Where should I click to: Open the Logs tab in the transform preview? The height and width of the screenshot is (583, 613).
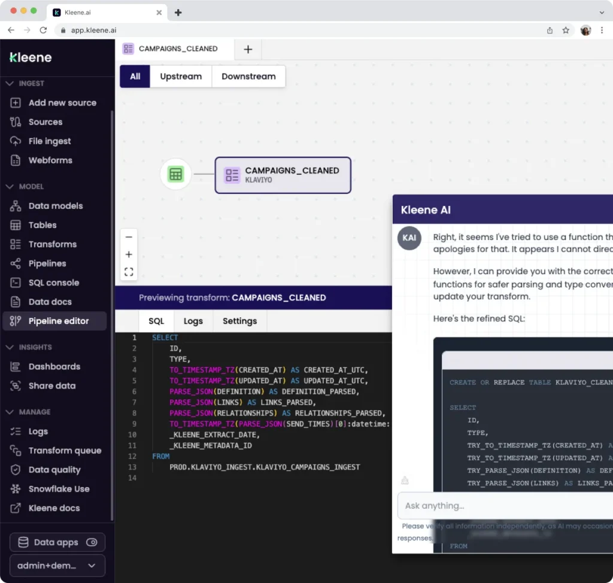coord(193,321)
